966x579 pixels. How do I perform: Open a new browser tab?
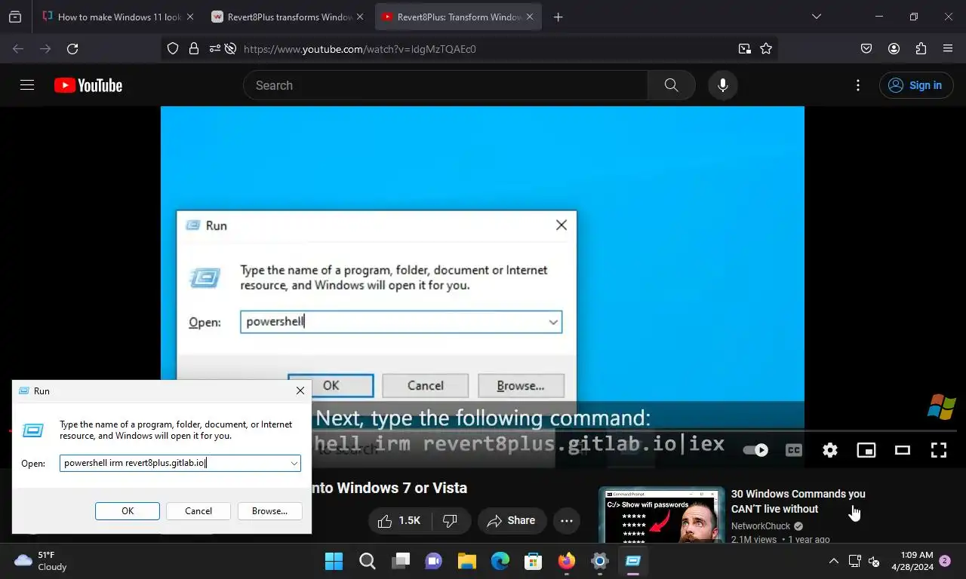pyautogui.click(x=558, y=17)
